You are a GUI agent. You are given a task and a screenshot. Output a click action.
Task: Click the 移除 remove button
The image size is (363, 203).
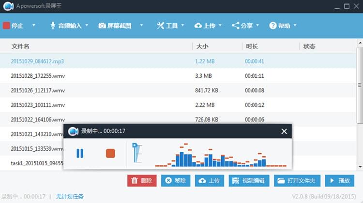coord(176,181)
